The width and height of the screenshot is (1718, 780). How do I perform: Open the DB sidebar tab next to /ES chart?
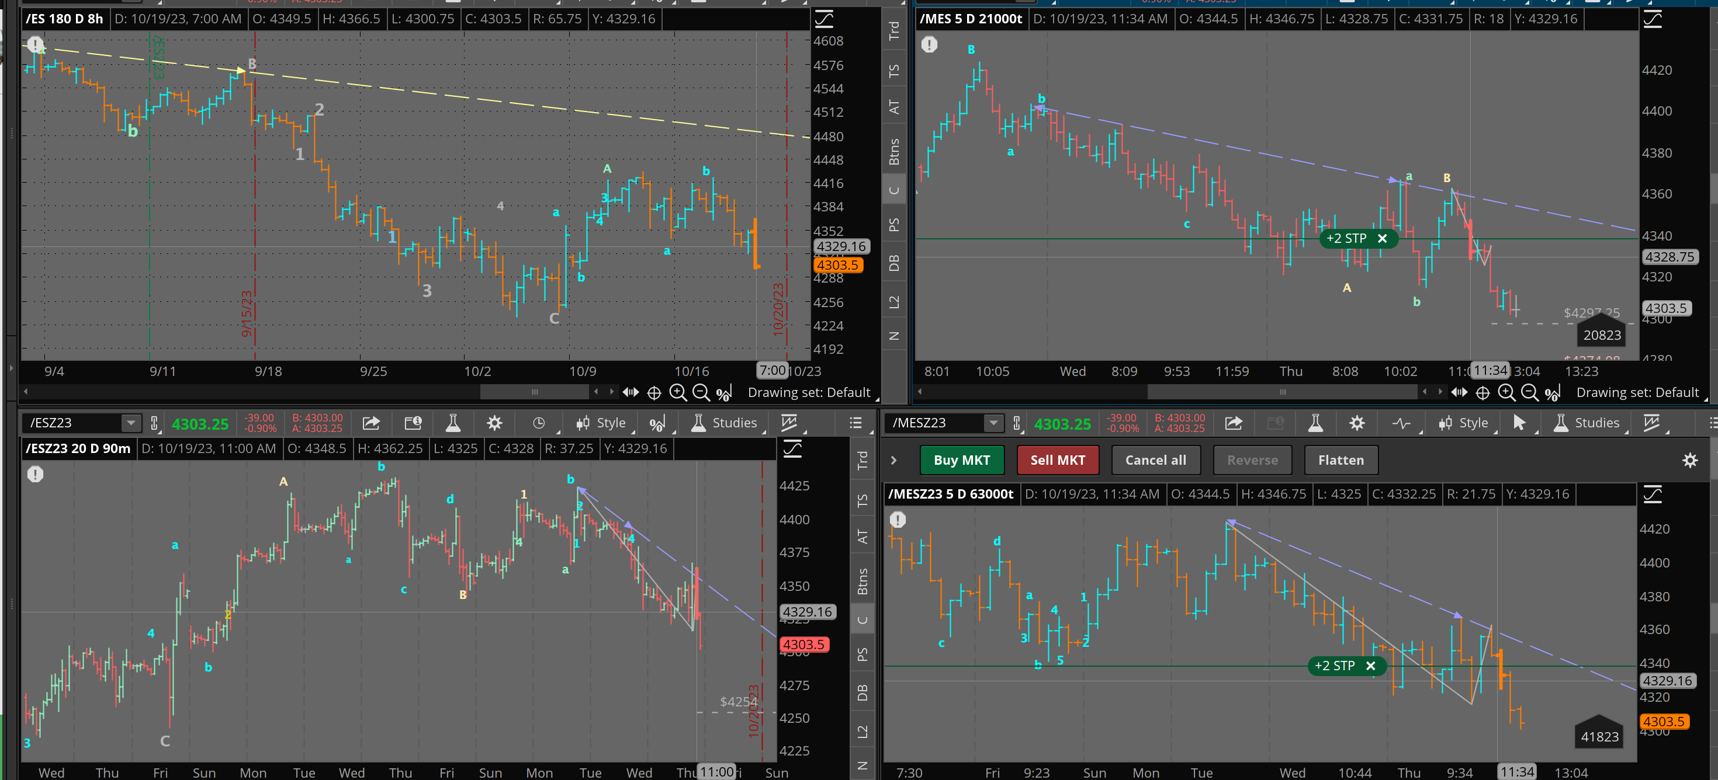[x=894, y=263]
